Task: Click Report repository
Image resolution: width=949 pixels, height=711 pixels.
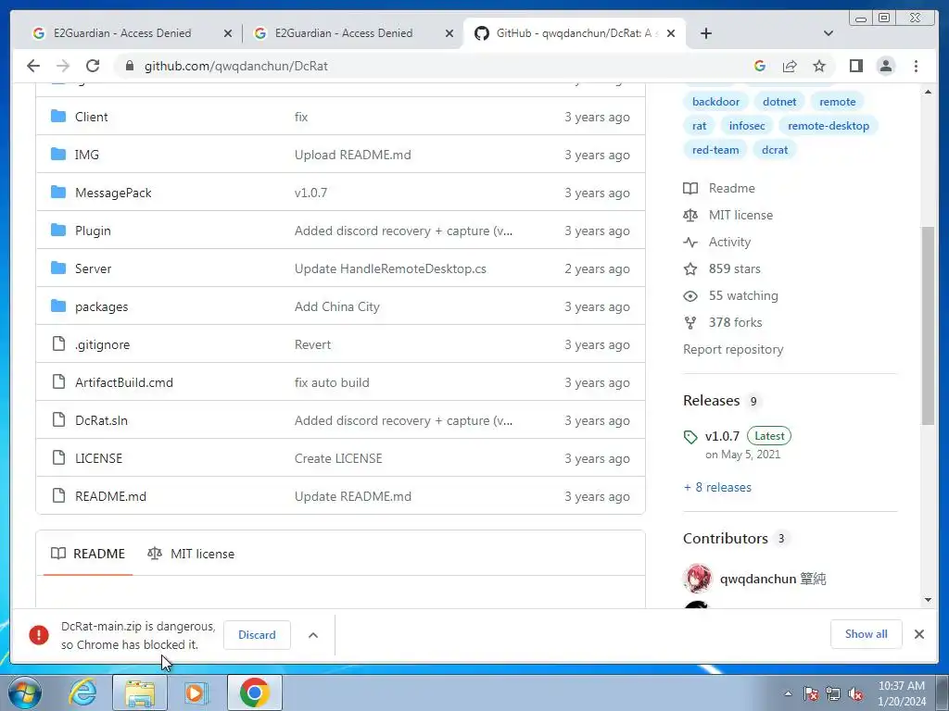Action: click(x=733, y=349)
